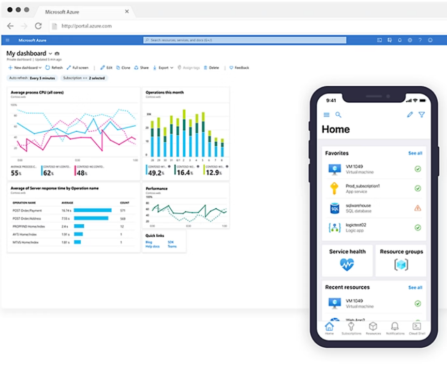Tap Resources tab in phone bottom bar
Viewport: 447px width, 371px height.
(373, 328)
